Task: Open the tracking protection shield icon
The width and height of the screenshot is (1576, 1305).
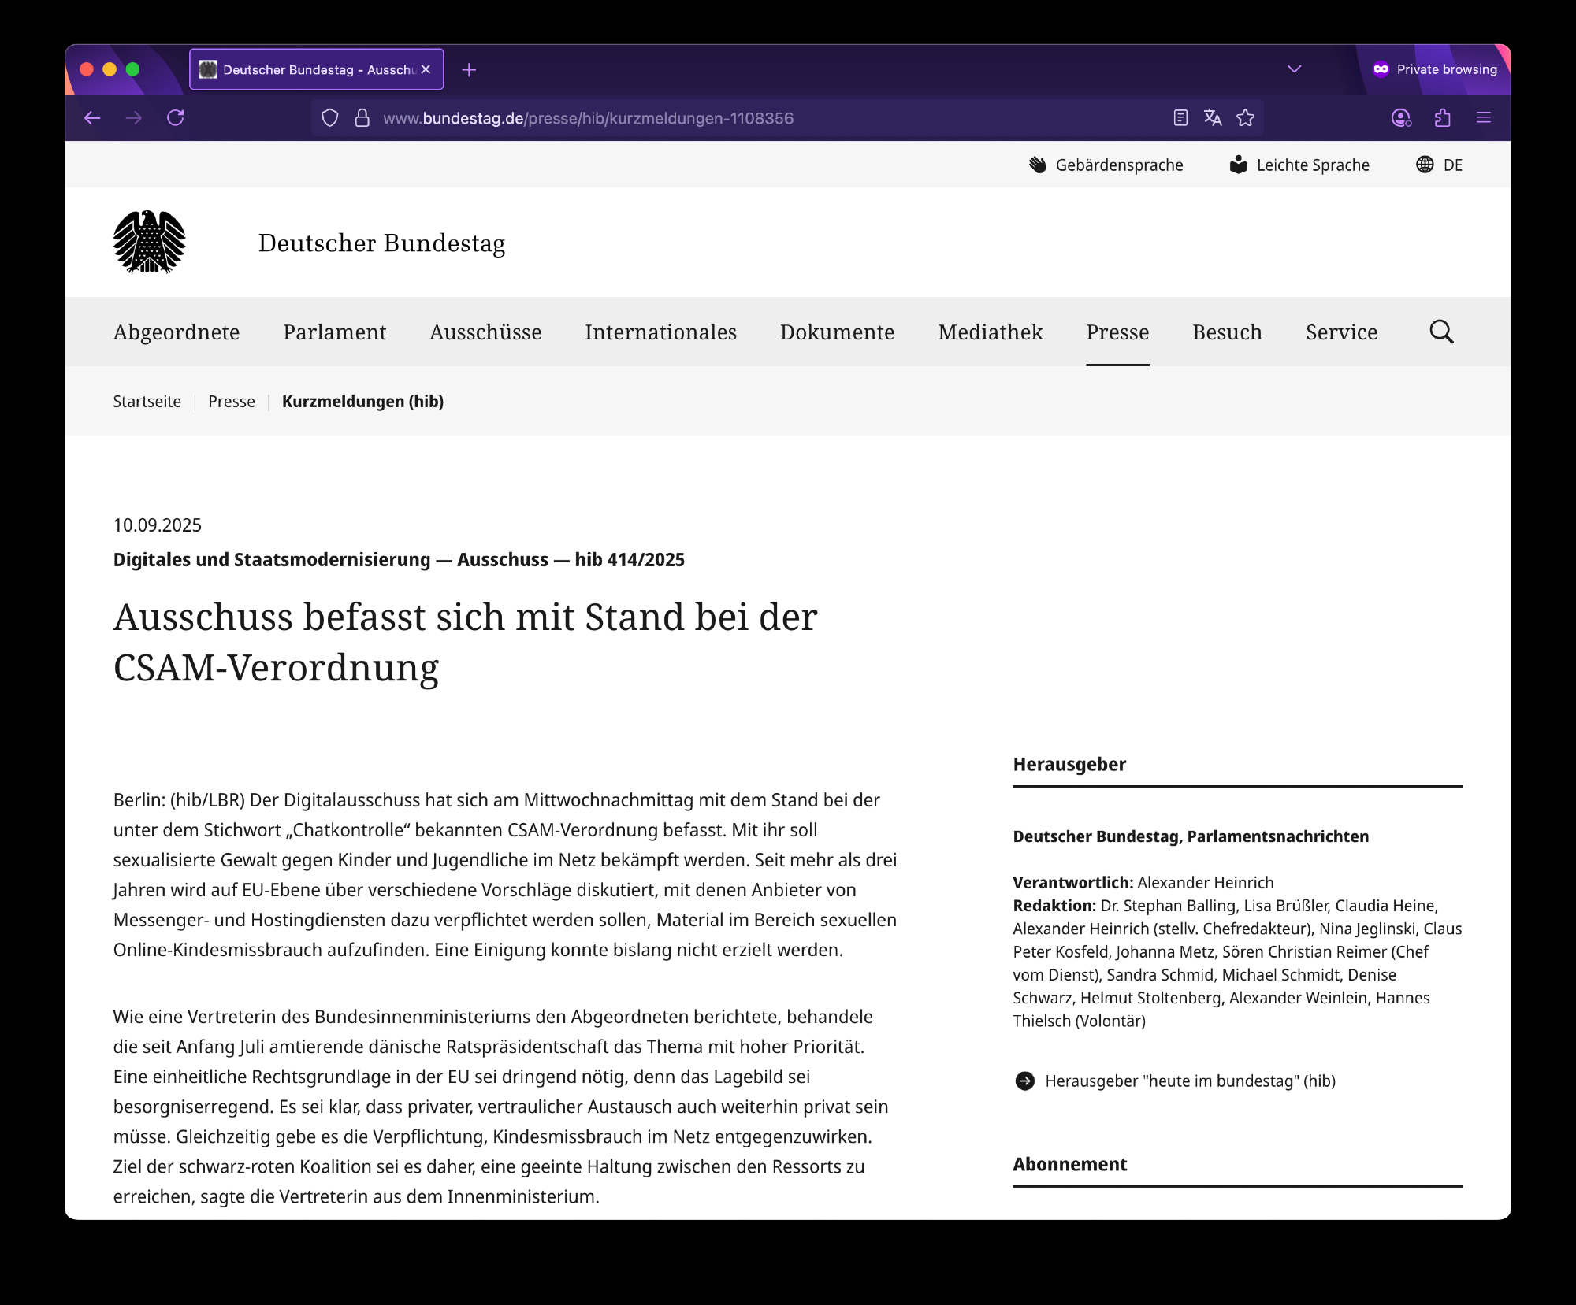Action: [330, 118]
